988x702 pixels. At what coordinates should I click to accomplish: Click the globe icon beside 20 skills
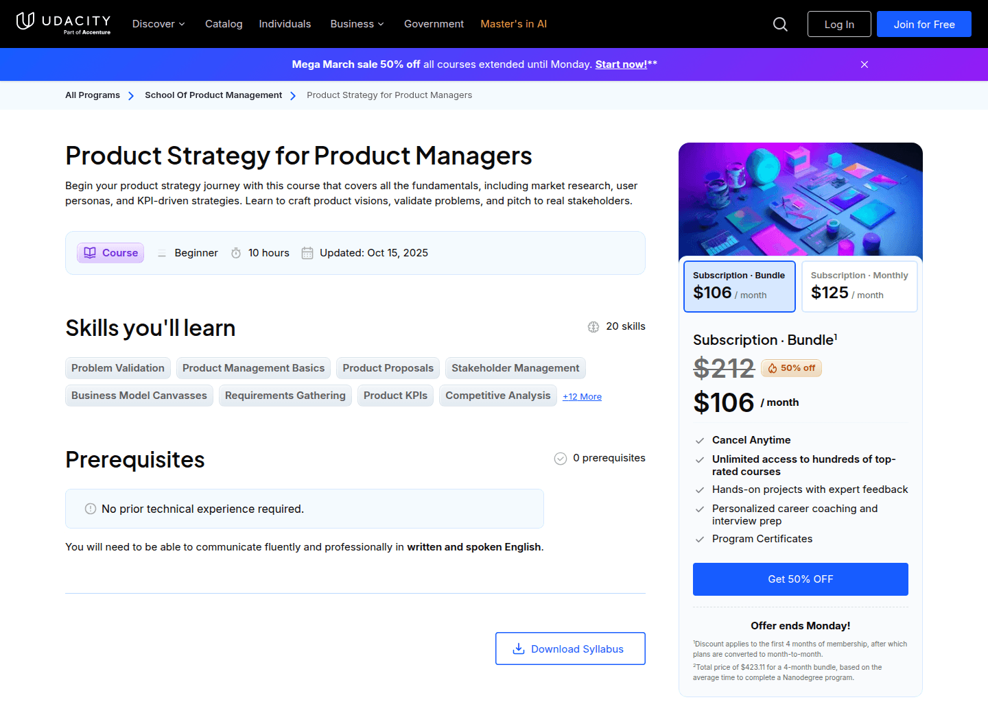point(593,326)
